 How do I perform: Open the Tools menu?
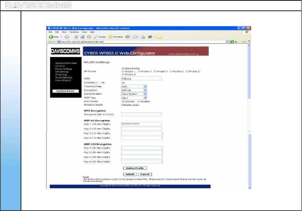(x=84, y=32)
